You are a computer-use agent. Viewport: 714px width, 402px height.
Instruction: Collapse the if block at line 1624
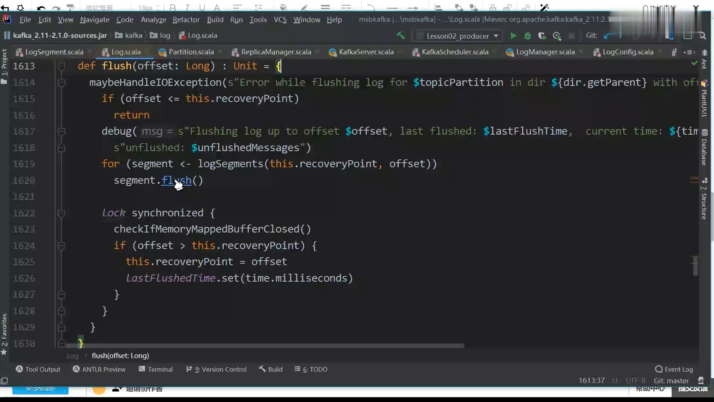point(61,246)
